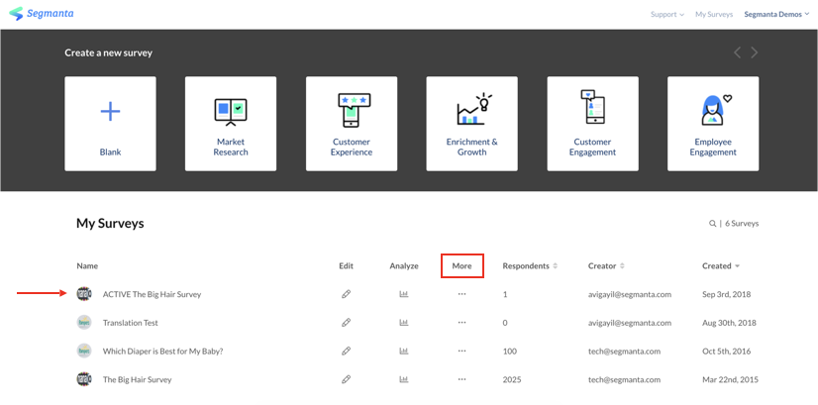Click creator tech@segmanta.com on Which Diaper row
Image resolution: width=818 pixels, height=405 pixels.
[625, 352]
